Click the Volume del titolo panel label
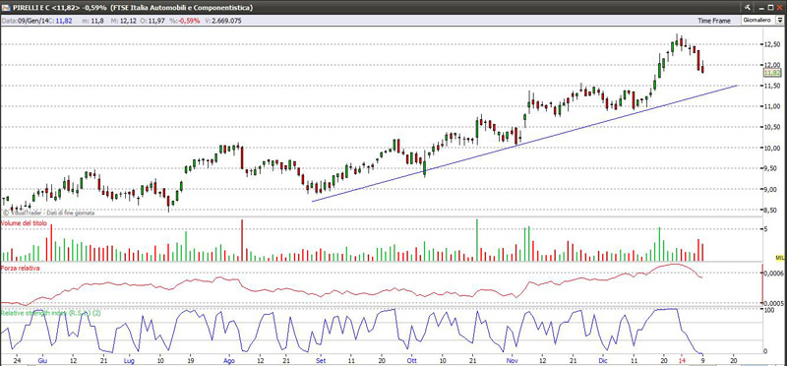Screen dimensions: 787x366 [x=23, y=222]
